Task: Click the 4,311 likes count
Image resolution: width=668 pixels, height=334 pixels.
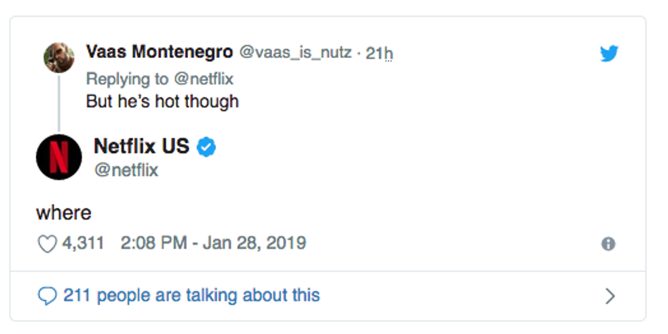Action: 83,243
